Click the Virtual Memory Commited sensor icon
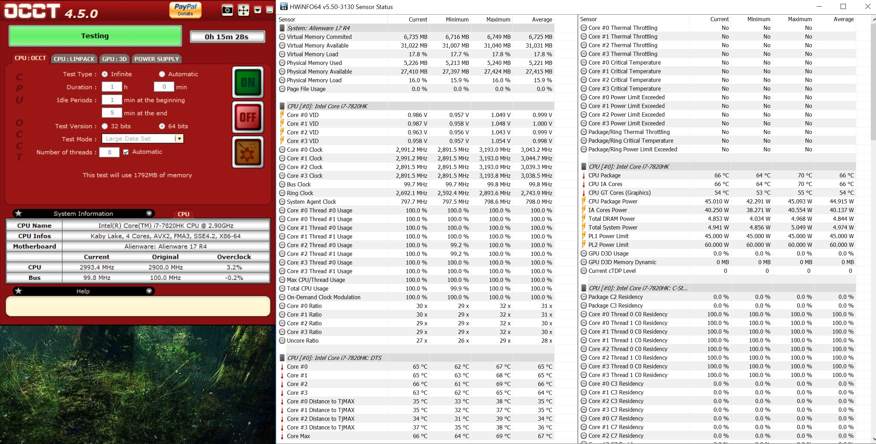Viewport: 876px width, 444px height. click(282, 37)
